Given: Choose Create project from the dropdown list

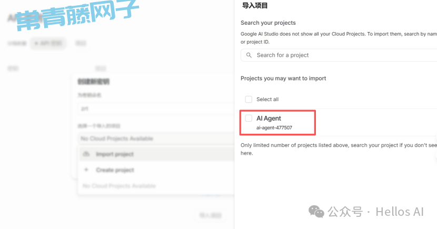Looking at the screenshot, I should click(115, 170).
